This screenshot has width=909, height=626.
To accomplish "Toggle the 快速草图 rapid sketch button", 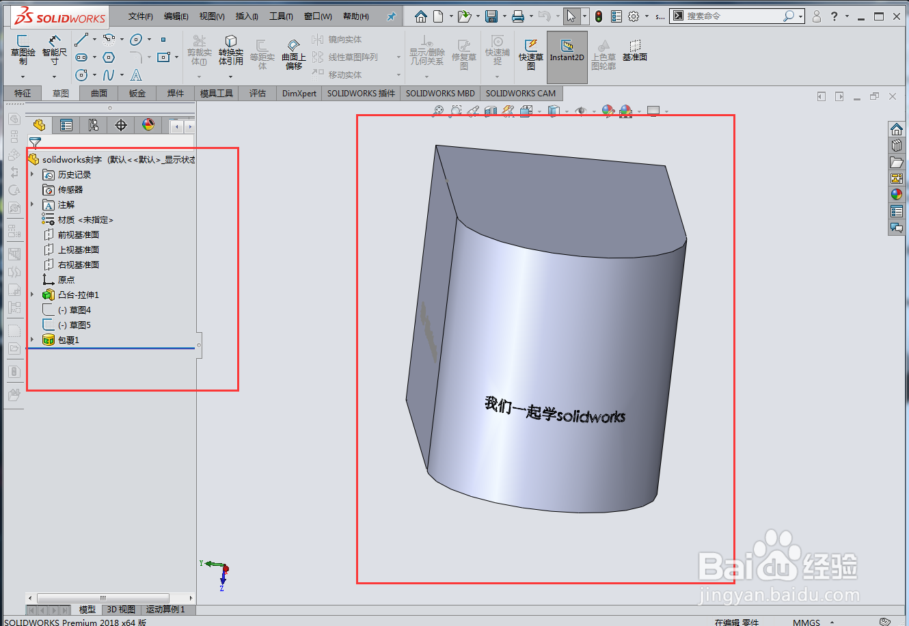I will 531,53.
